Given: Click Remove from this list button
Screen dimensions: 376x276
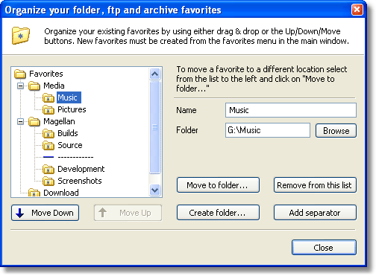Looking at the screenshot, I should tap(315, 185).
